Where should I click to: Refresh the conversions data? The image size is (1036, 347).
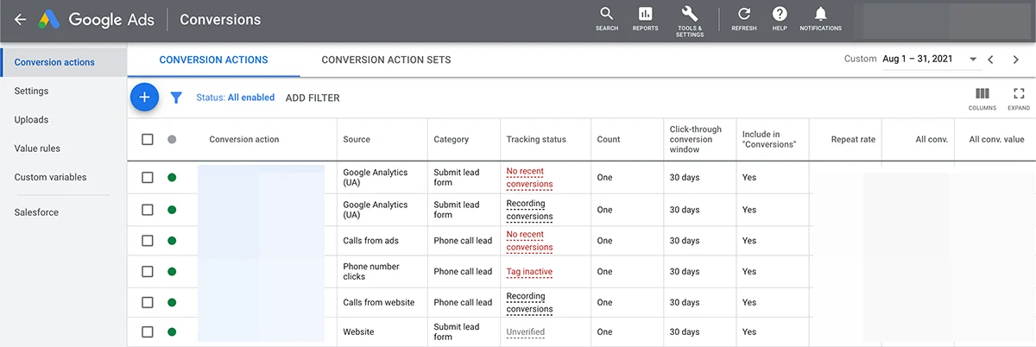click(x=743, y=18)
